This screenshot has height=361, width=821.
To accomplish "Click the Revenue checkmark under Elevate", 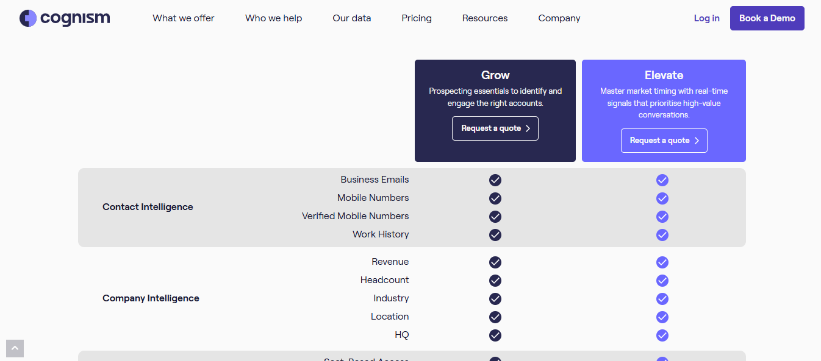I will coord(662,262).
